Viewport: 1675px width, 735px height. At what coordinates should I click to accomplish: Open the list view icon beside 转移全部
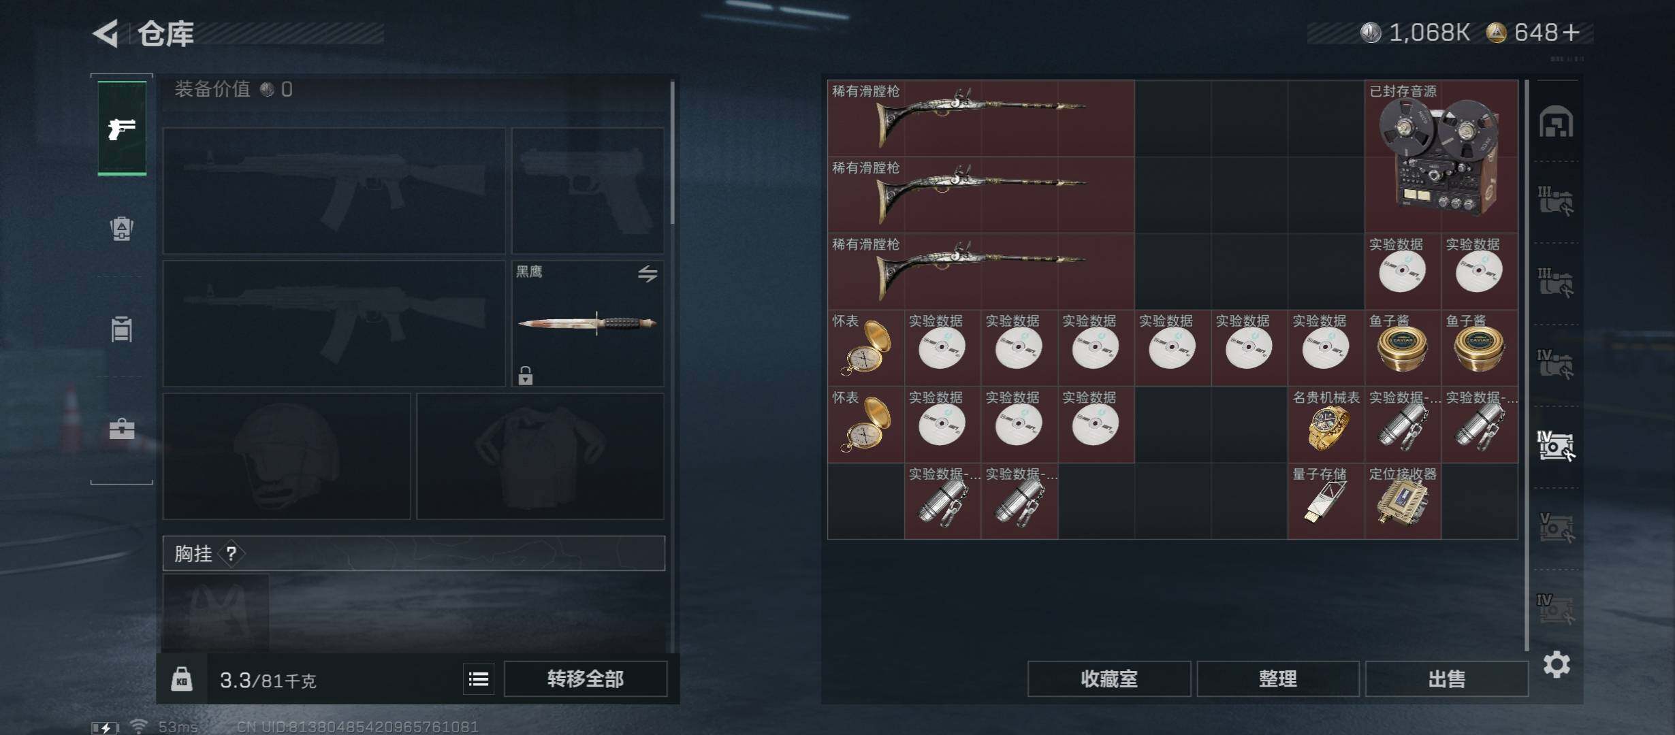point(479,679)
